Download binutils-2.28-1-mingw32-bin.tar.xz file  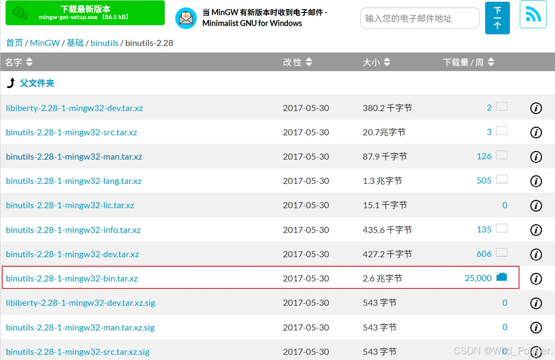[72, 278]
